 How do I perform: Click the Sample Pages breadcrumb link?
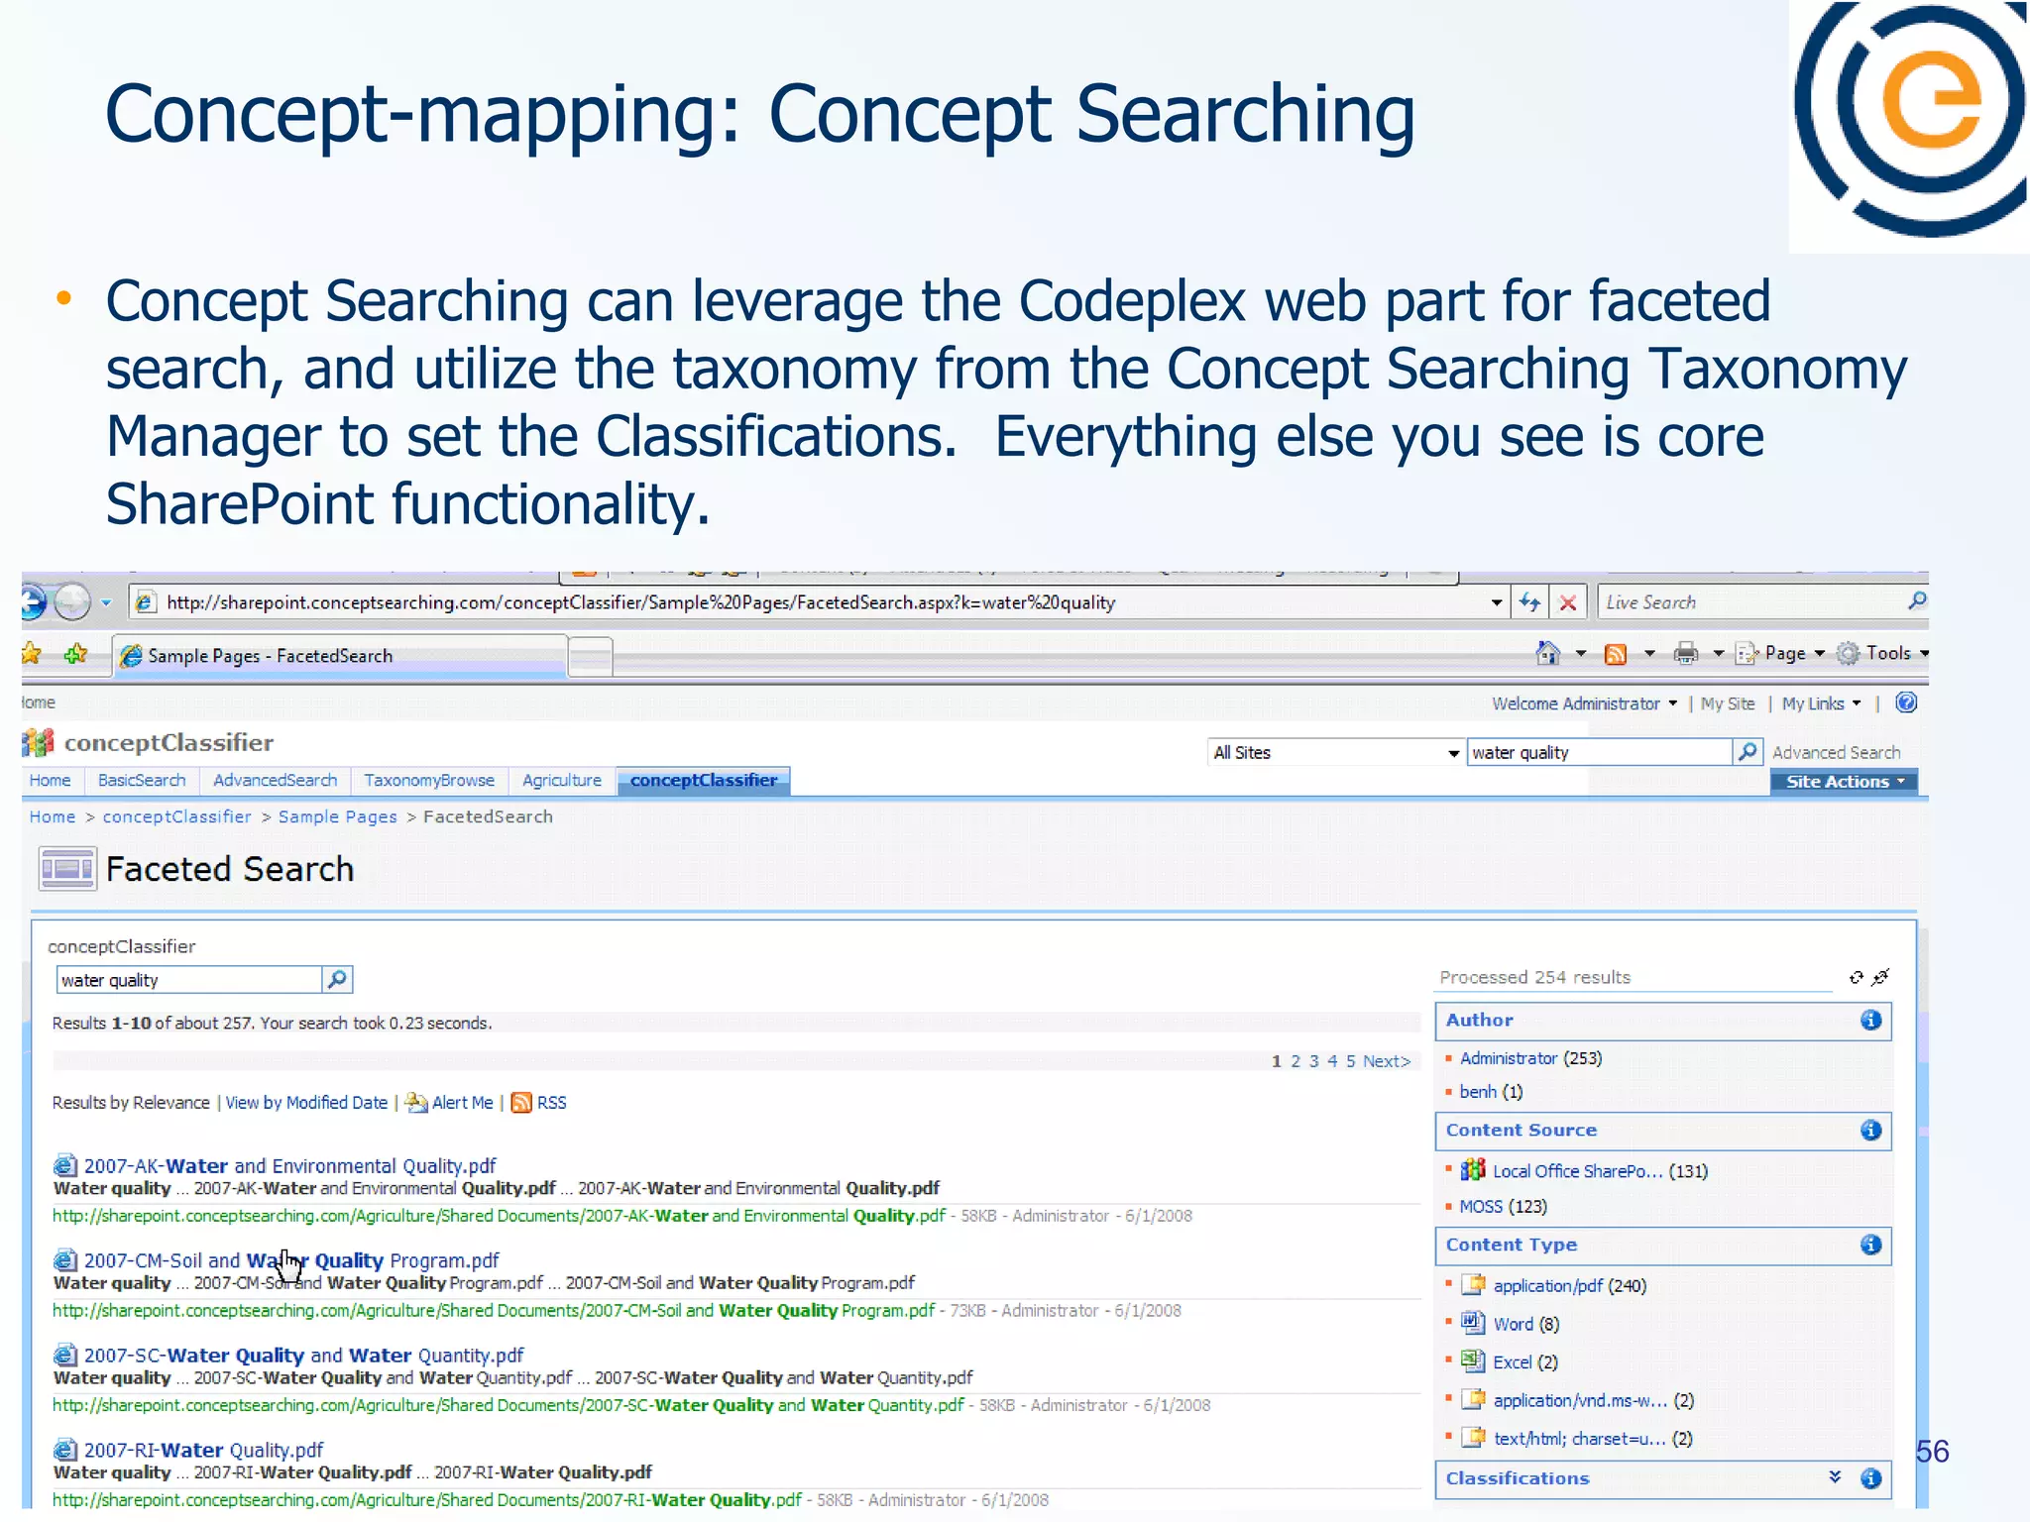click(338, 817)
